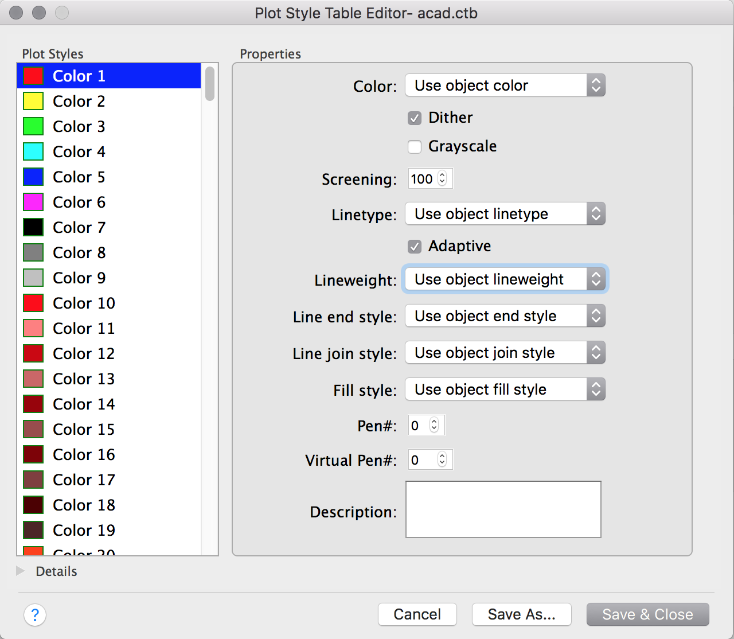The width and height of the screenshot is (734, 639).
Task: Click the cyan swatch beside Color 4
Action: [x=33, y=151]
